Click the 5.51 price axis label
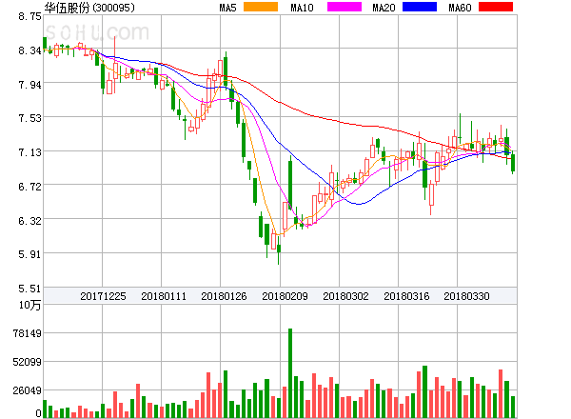 coord(30,289)
